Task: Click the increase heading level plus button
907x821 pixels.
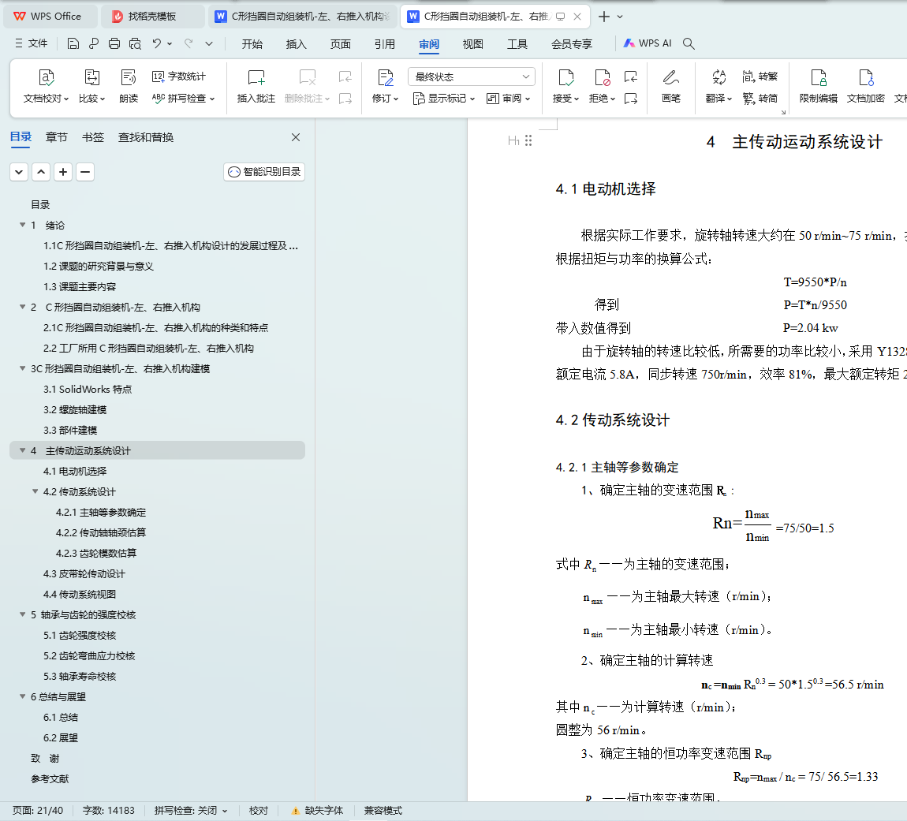Action: click(63, 172)
